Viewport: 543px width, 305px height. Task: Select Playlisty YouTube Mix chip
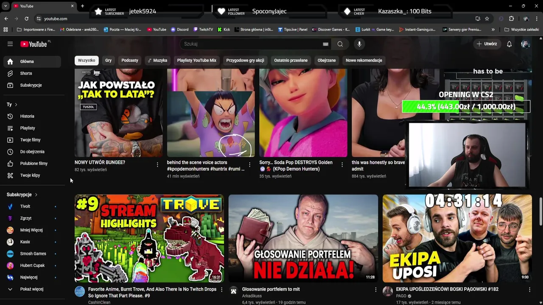point(197,61)
